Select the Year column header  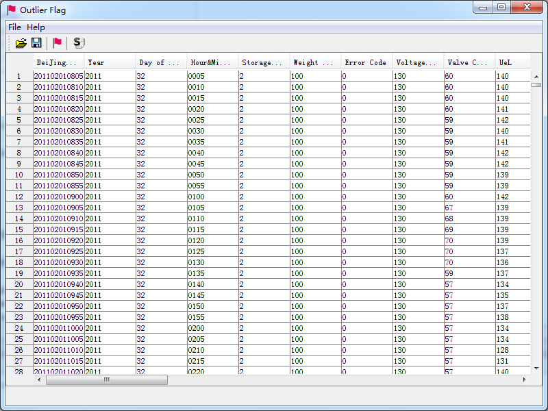click(110, 62)
